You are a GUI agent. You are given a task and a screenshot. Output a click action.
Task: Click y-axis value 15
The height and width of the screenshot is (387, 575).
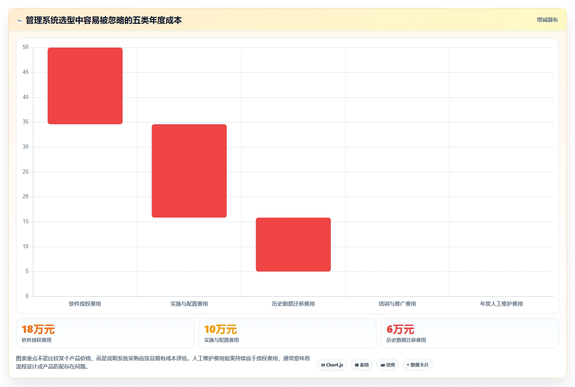pos(25,222)
